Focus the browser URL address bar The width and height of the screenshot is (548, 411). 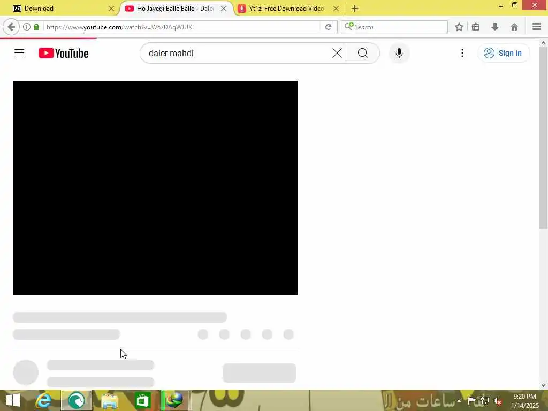pyautogui.click(x=182, y=27)
